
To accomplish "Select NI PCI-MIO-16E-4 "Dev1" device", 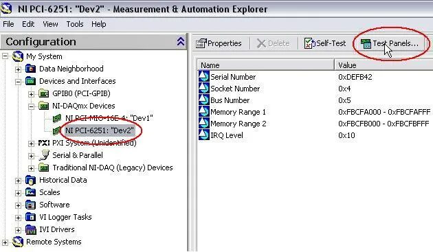I will 109,118.
